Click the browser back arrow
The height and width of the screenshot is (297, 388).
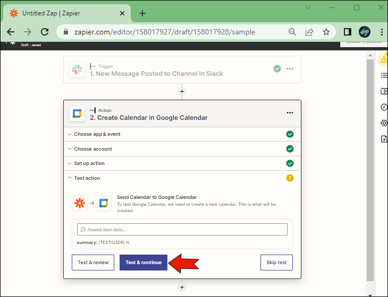pos(11,32)
